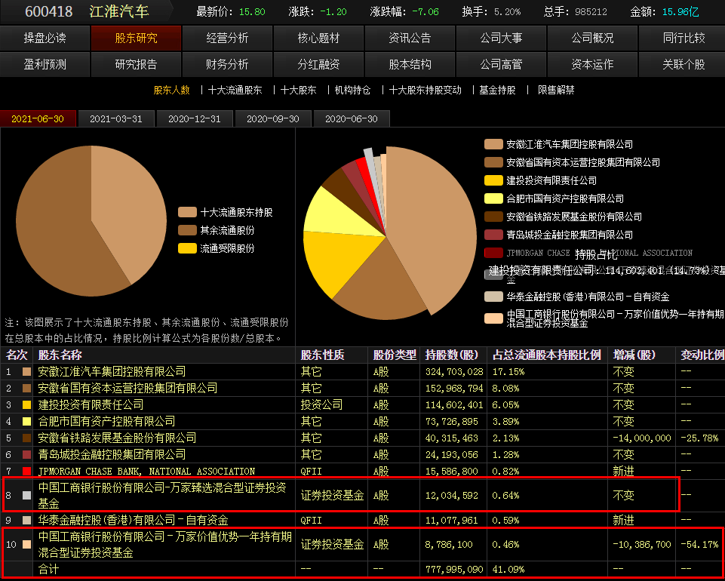Screen dimensions: 725x581
Task: Click row 华泰金融控股(香港)有限公司－自有资金 in table
Action: [x=362, y=521]
